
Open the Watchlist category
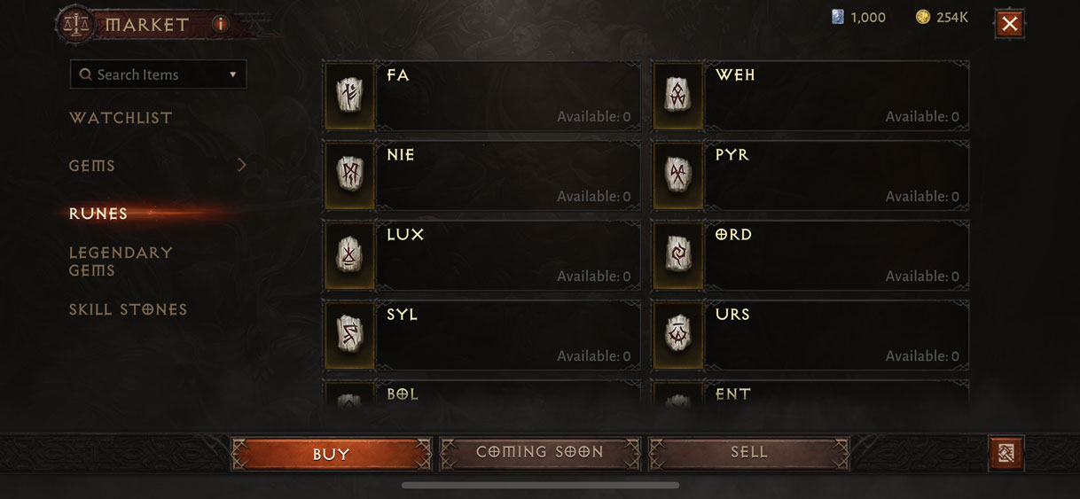point(121,118)
